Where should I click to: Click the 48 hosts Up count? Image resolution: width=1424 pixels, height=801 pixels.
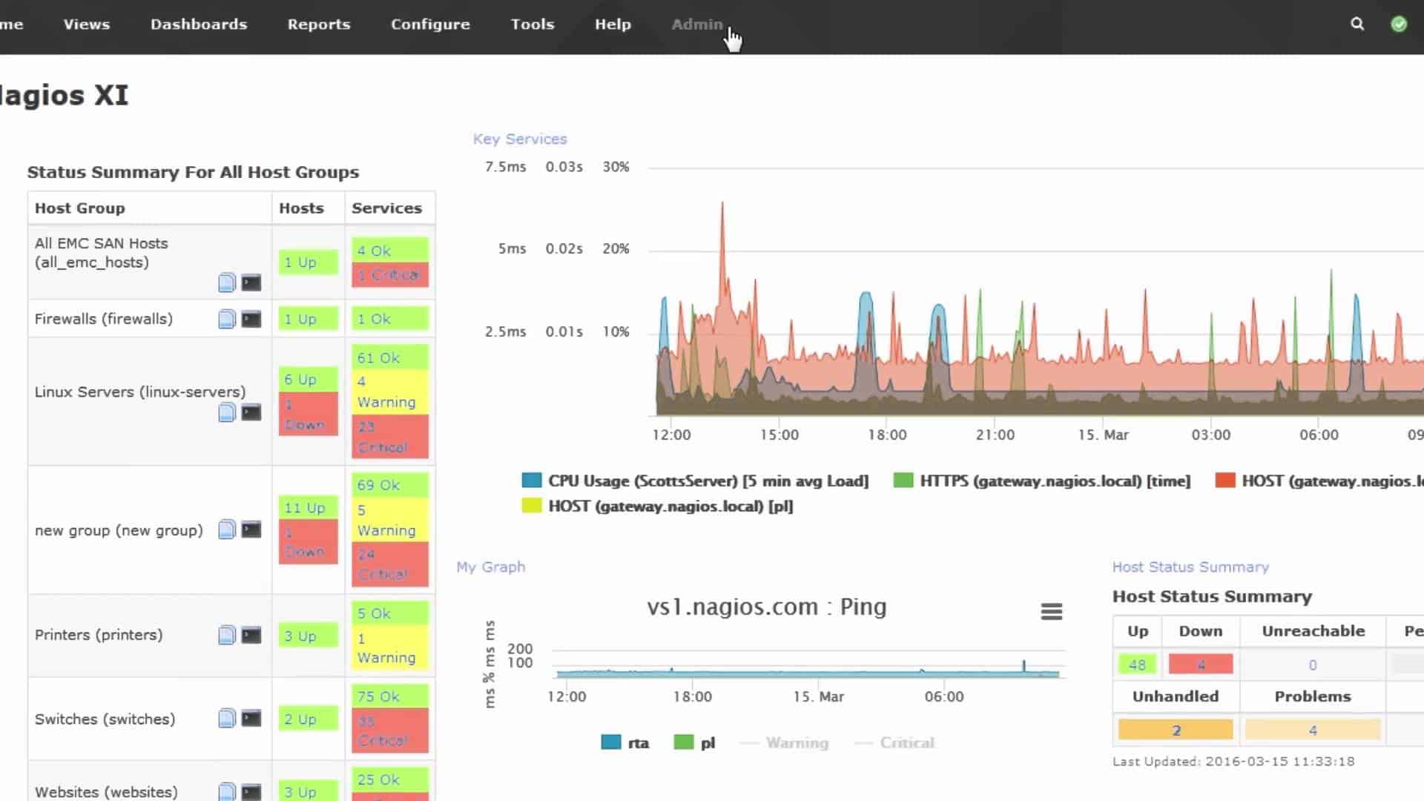(1137, 665)
